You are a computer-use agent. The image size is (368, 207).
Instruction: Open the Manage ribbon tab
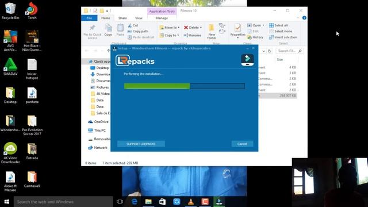[162, 18]
